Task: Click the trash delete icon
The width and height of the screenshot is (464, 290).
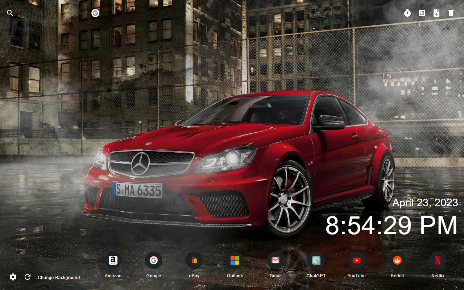Action: click(x=451, y=13)
